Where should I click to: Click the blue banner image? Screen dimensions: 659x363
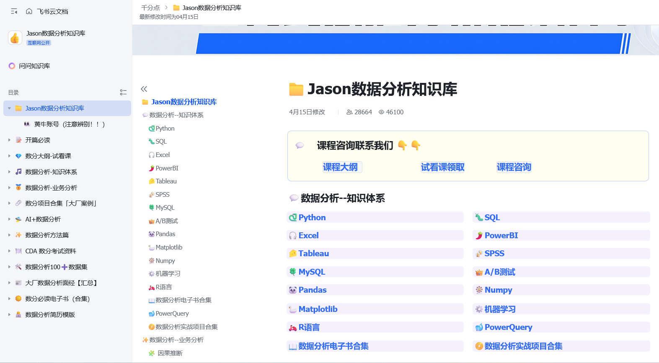click(395, 40)
